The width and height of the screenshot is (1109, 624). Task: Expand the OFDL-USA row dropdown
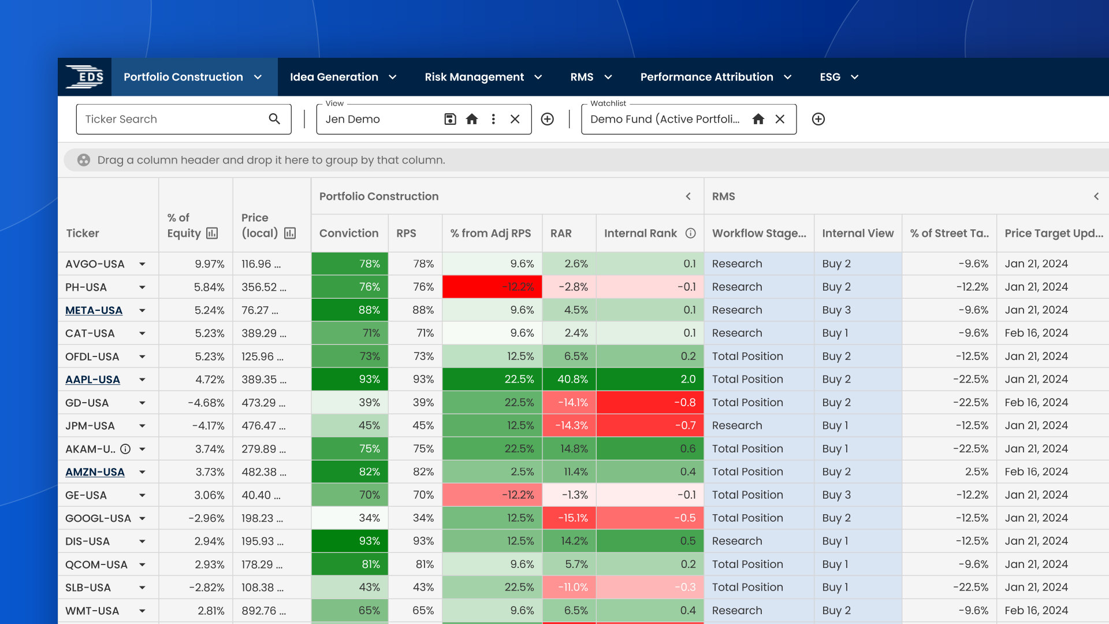[x=142, y=356]
